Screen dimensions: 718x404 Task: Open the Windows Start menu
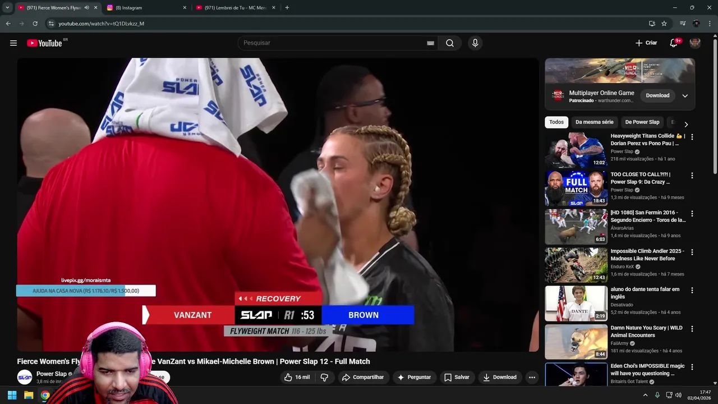[12, 395]
